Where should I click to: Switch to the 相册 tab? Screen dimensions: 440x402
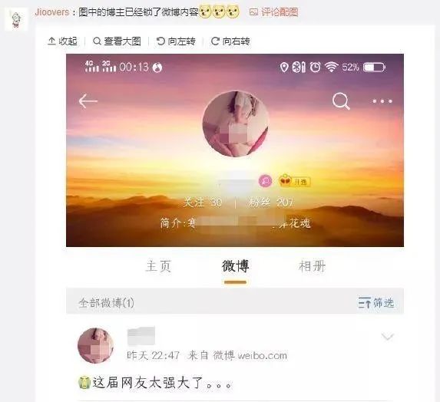[312, 266]
